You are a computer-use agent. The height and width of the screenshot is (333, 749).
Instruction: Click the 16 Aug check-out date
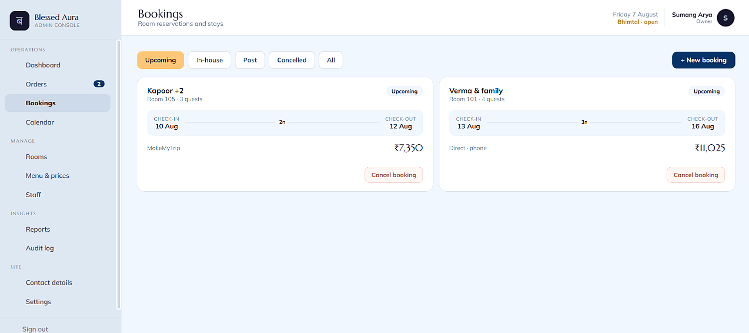(x=703, y=126)
